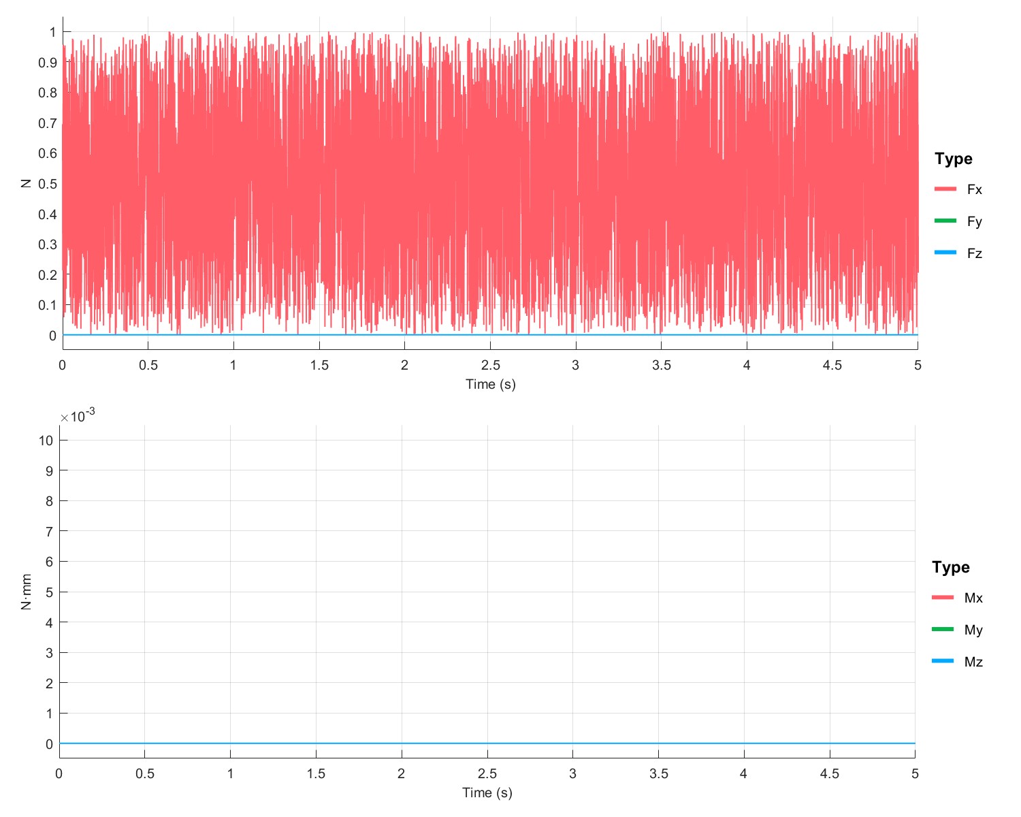Click the 'Time (s)' label of moment plot

[x=487, y=792]
